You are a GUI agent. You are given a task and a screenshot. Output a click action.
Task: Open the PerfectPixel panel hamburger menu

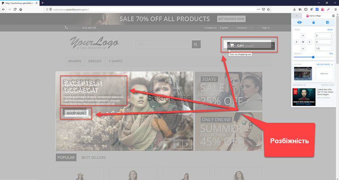click(x=333, y=16)
